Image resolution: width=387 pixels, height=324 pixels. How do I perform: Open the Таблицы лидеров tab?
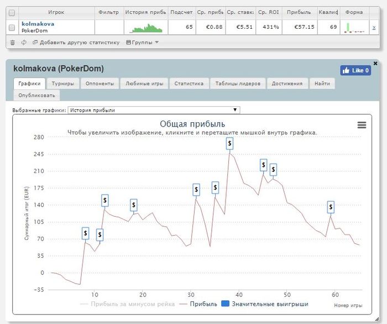pyautogui.click(x=238, y=83)
